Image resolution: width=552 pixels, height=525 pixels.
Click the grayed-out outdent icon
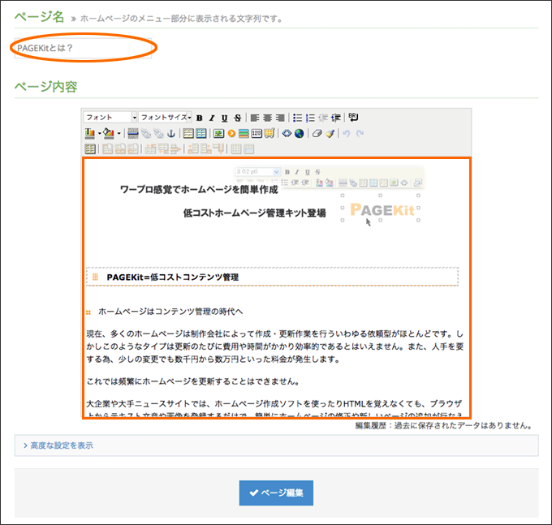(323, 118)
